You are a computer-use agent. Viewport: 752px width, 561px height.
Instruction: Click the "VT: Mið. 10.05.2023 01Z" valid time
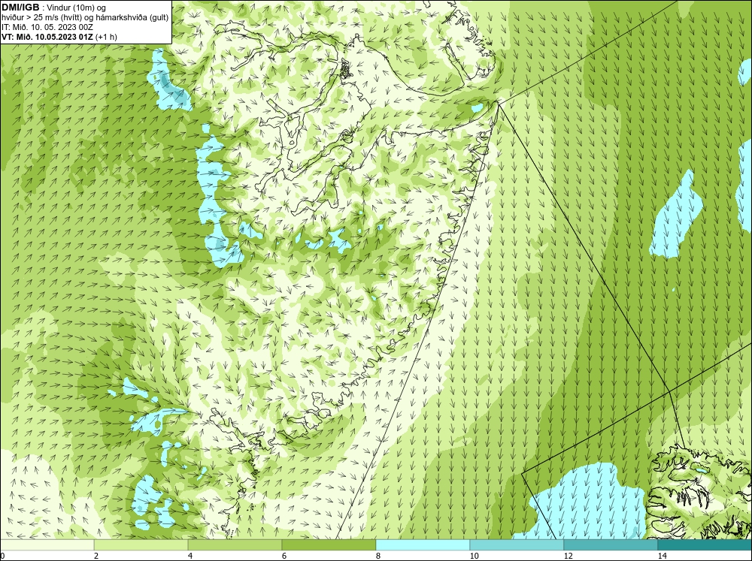pyautogui.click(x=47, y=36)
